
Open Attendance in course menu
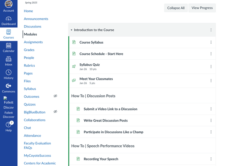(x=33, y=135)
